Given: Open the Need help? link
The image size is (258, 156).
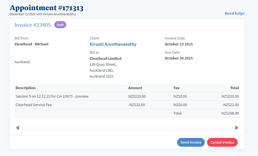Looking at the screenshot, I should [235, 13].
